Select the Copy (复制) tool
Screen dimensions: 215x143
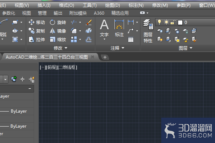[x=37, y=31]
